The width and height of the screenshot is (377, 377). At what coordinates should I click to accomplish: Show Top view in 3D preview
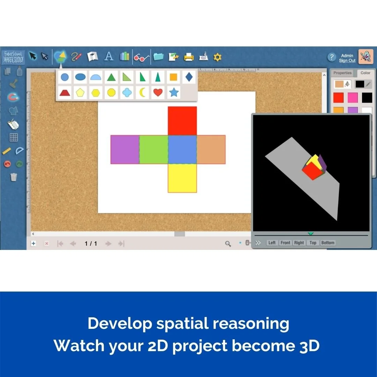[313, 243]
